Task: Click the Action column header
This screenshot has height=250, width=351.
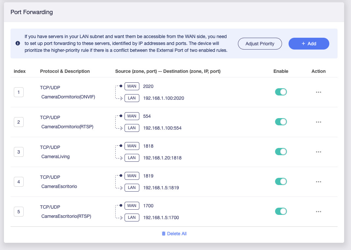Action: coord(318,71)
